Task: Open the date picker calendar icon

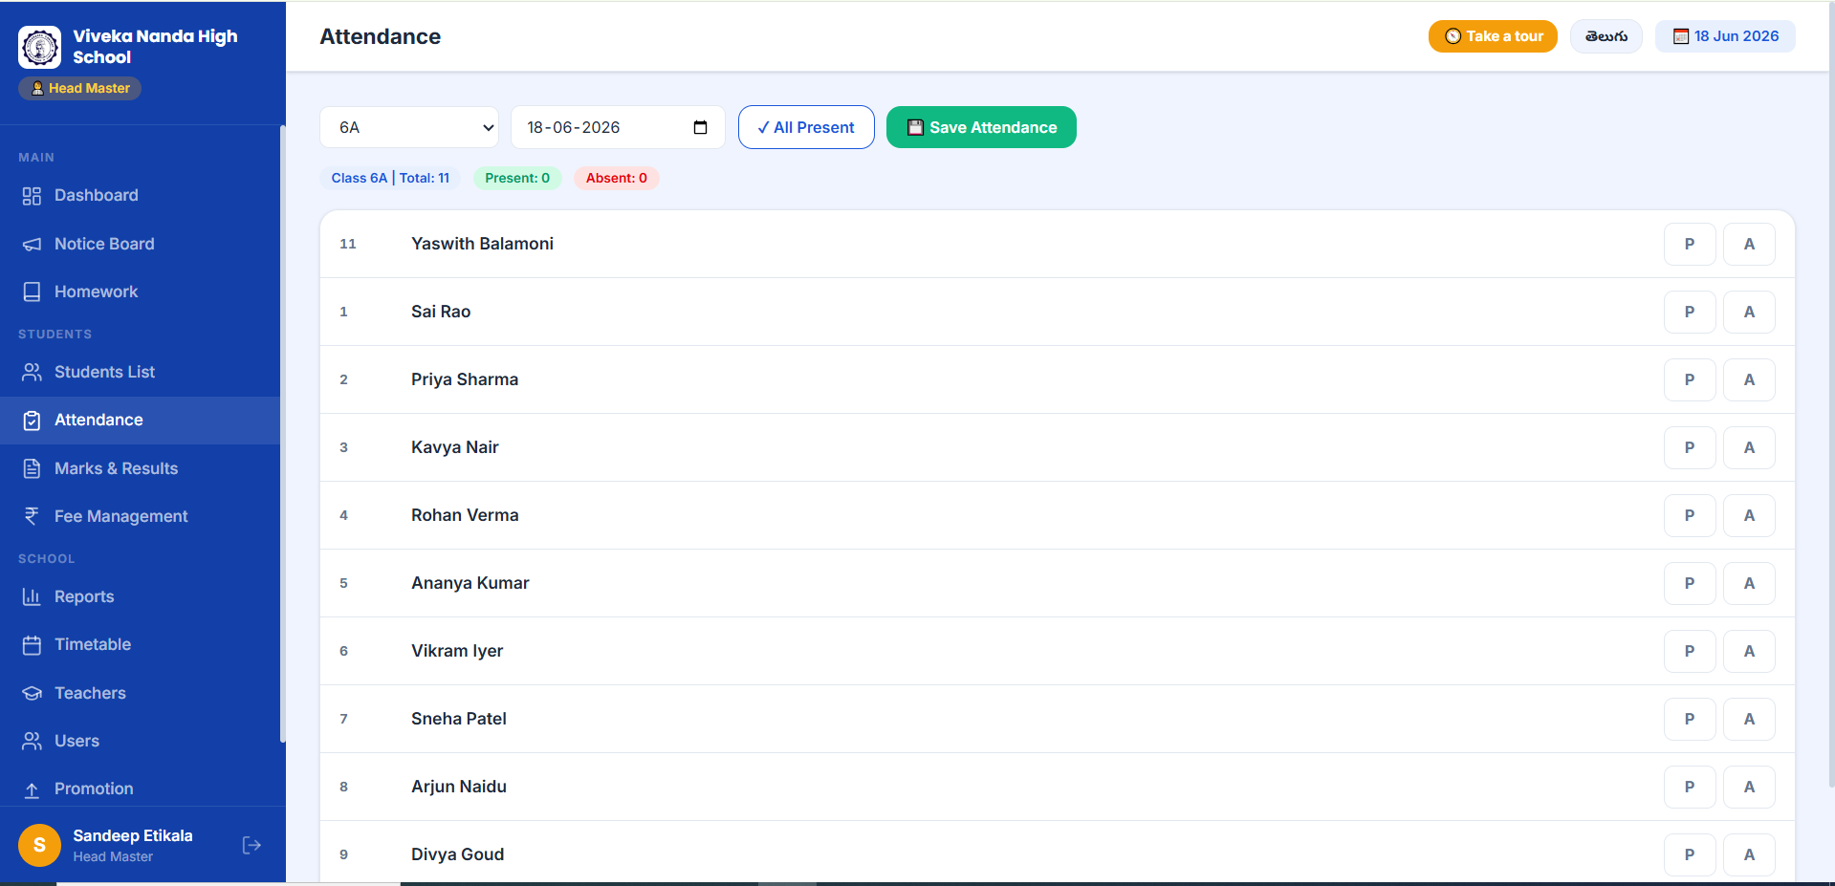Action: [x=700, y=127]
